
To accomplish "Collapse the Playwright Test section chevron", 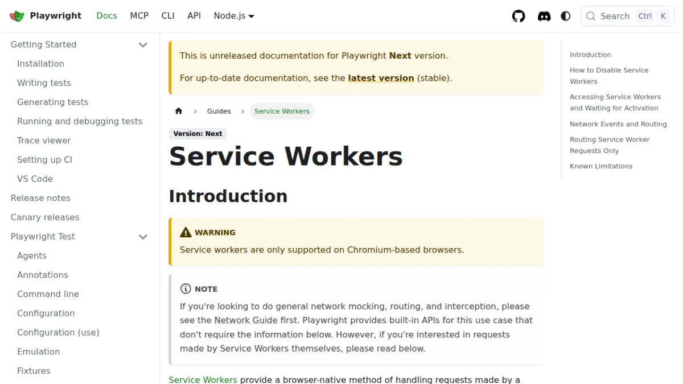I will pos(143,237).
